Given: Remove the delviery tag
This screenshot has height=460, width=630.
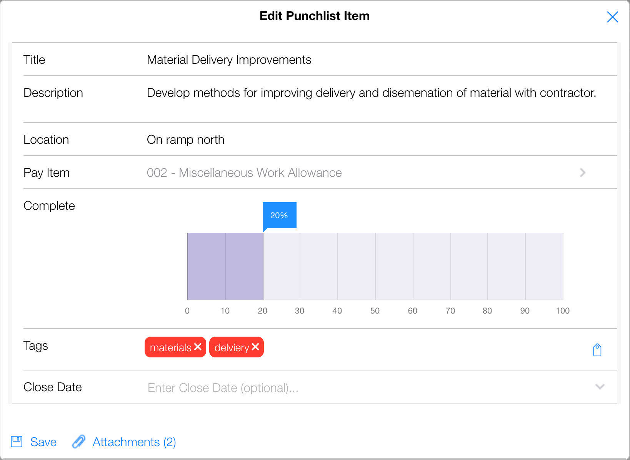Looking at the screenshot, I should pyautogui.click(x=255, y=347).
